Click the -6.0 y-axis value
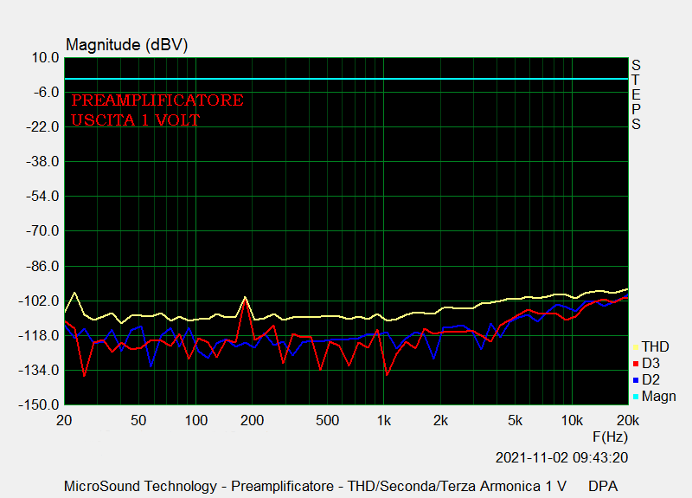The width and height of the screenshot is (692, 498). coord(47,93)
